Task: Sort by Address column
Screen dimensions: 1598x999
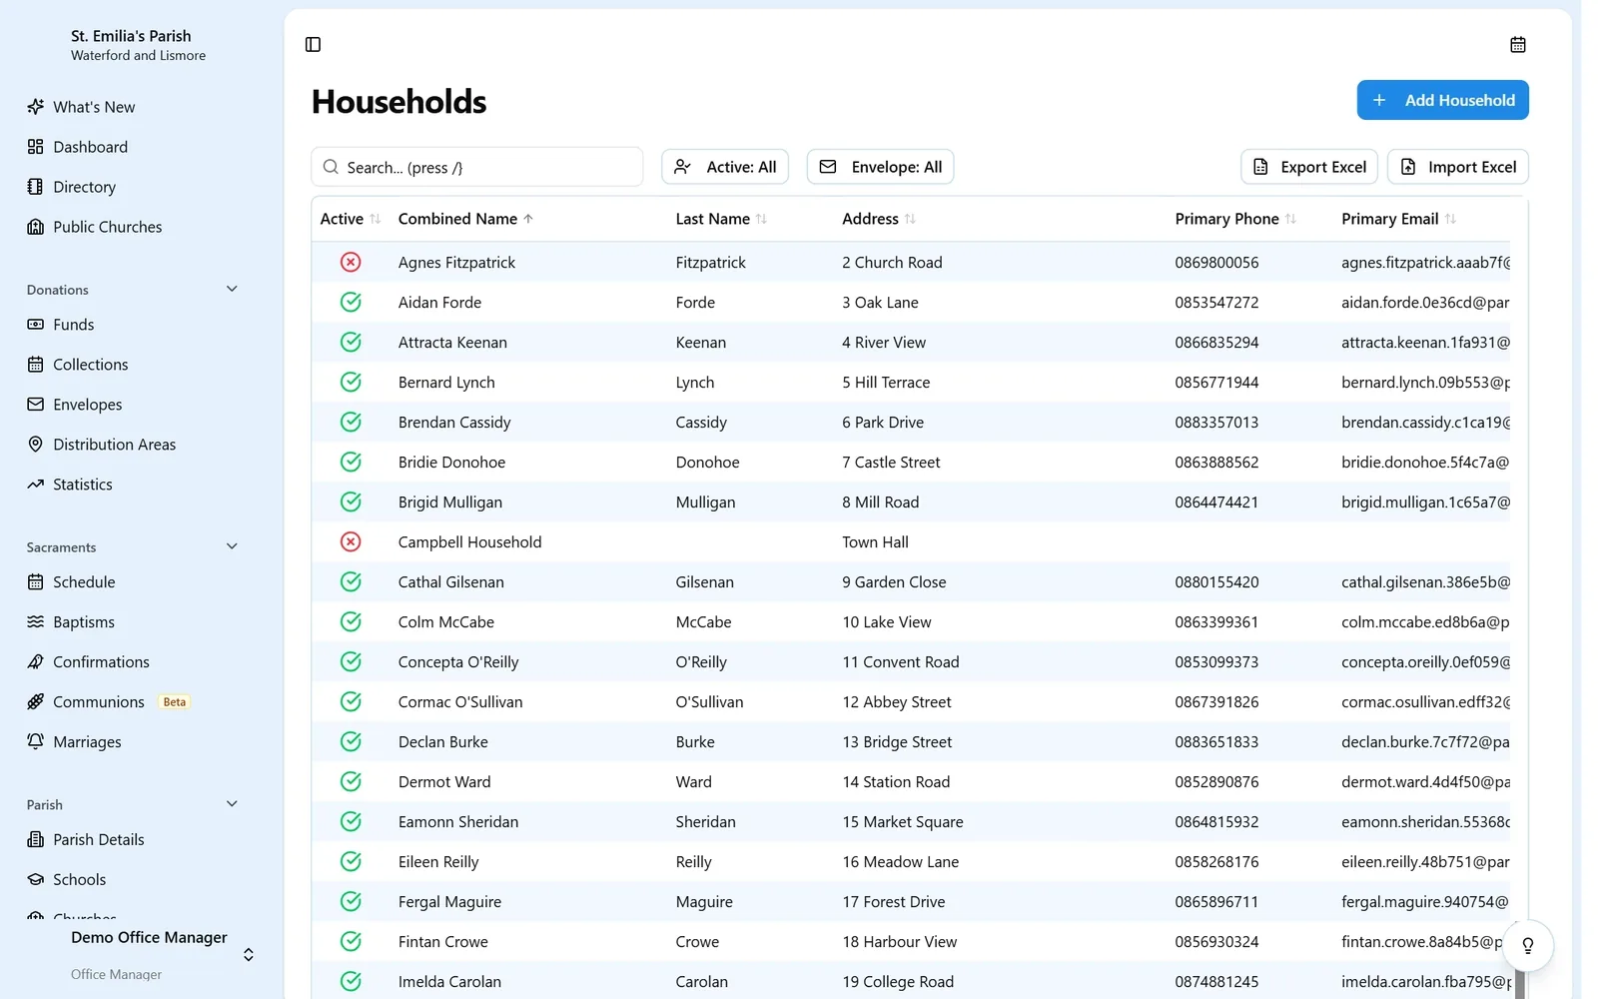Action: click(879, 219)
